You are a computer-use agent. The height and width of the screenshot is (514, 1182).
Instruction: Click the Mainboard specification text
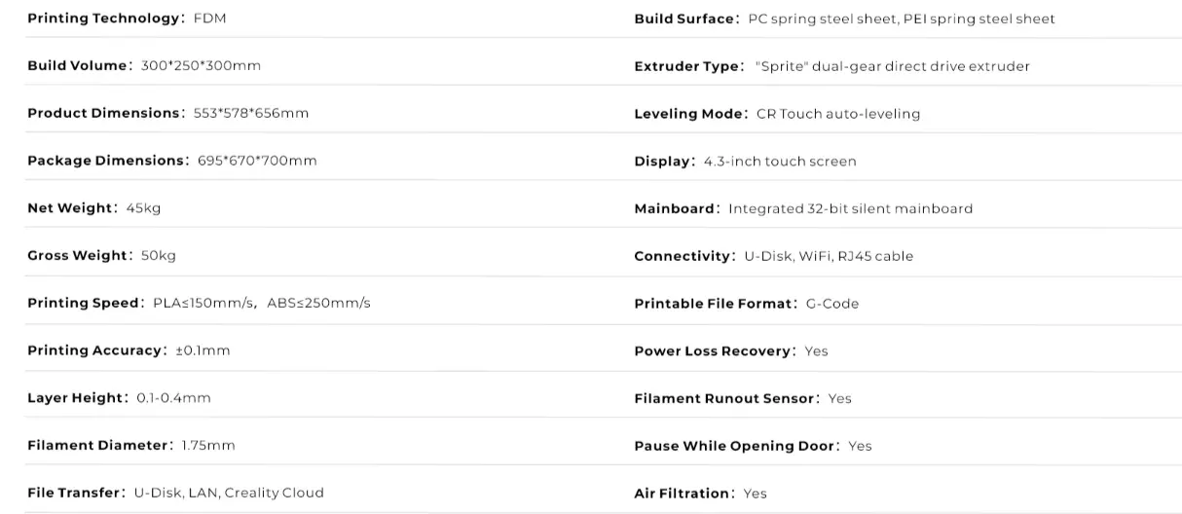pos(803,208)
